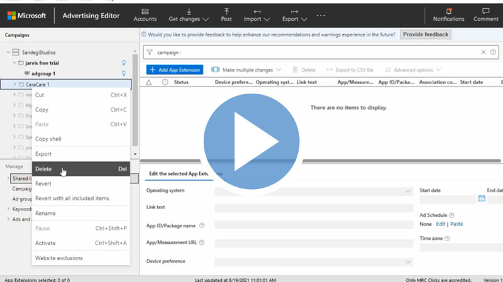This screenshot has height=282, width=503.
Task: Click App ID/Package name input field
Action: pyautogui.click(x=314, y=225)
